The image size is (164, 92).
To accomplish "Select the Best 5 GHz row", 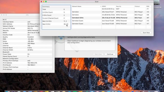I will pyautogui.click(x=56, y=24).
